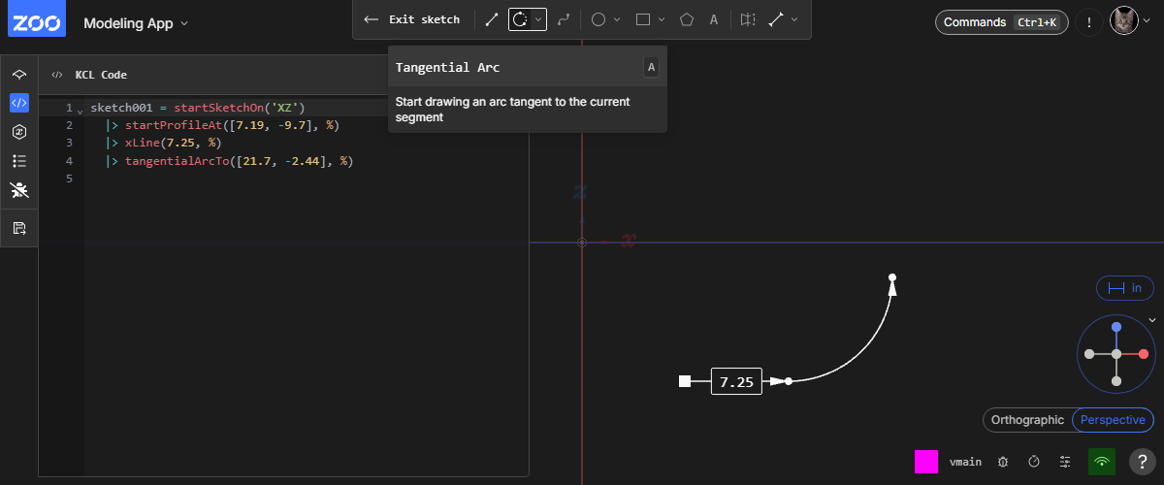Click the 7.25 dimension label
Image resolution: width=1164 pixels, height=485 pixels.
(736, 382)
